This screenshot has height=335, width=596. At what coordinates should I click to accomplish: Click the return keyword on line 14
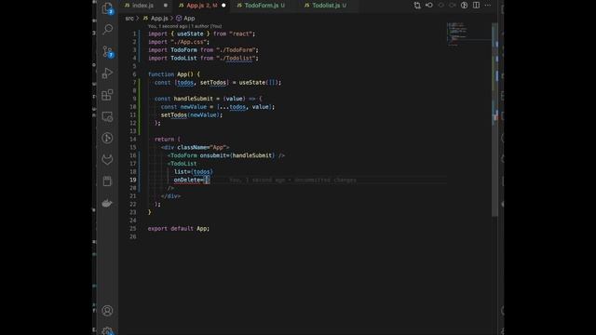(164, 140)
